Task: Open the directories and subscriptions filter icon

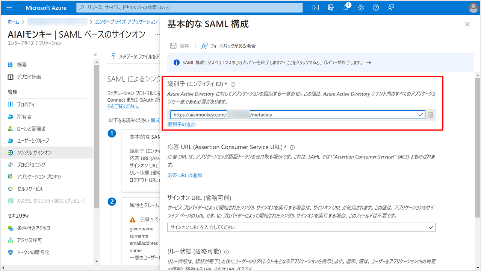Action: tap(331, 8)
